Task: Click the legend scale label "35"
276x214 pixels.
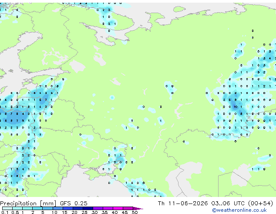Action: coord(104,212)
